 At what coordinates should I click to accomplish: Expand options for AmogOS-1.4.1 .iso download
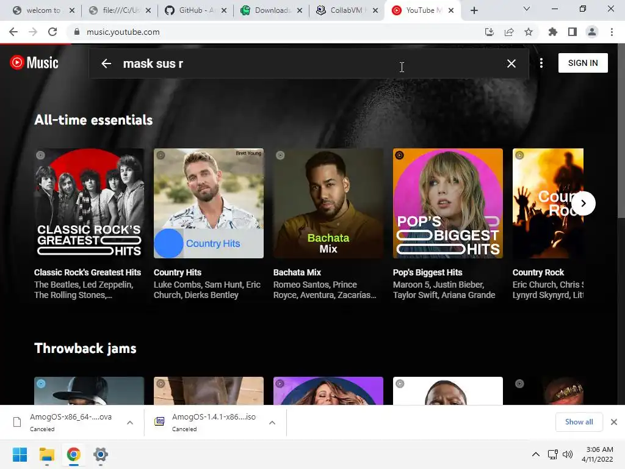pos(272,423)
